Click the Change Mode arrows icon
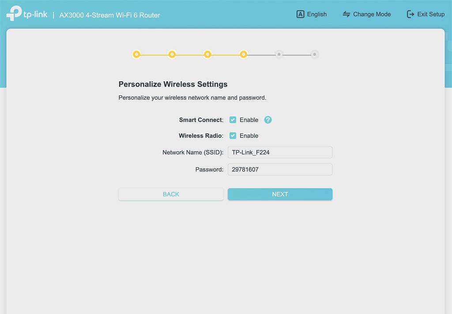The image size is (452, 314). (346, 14)
